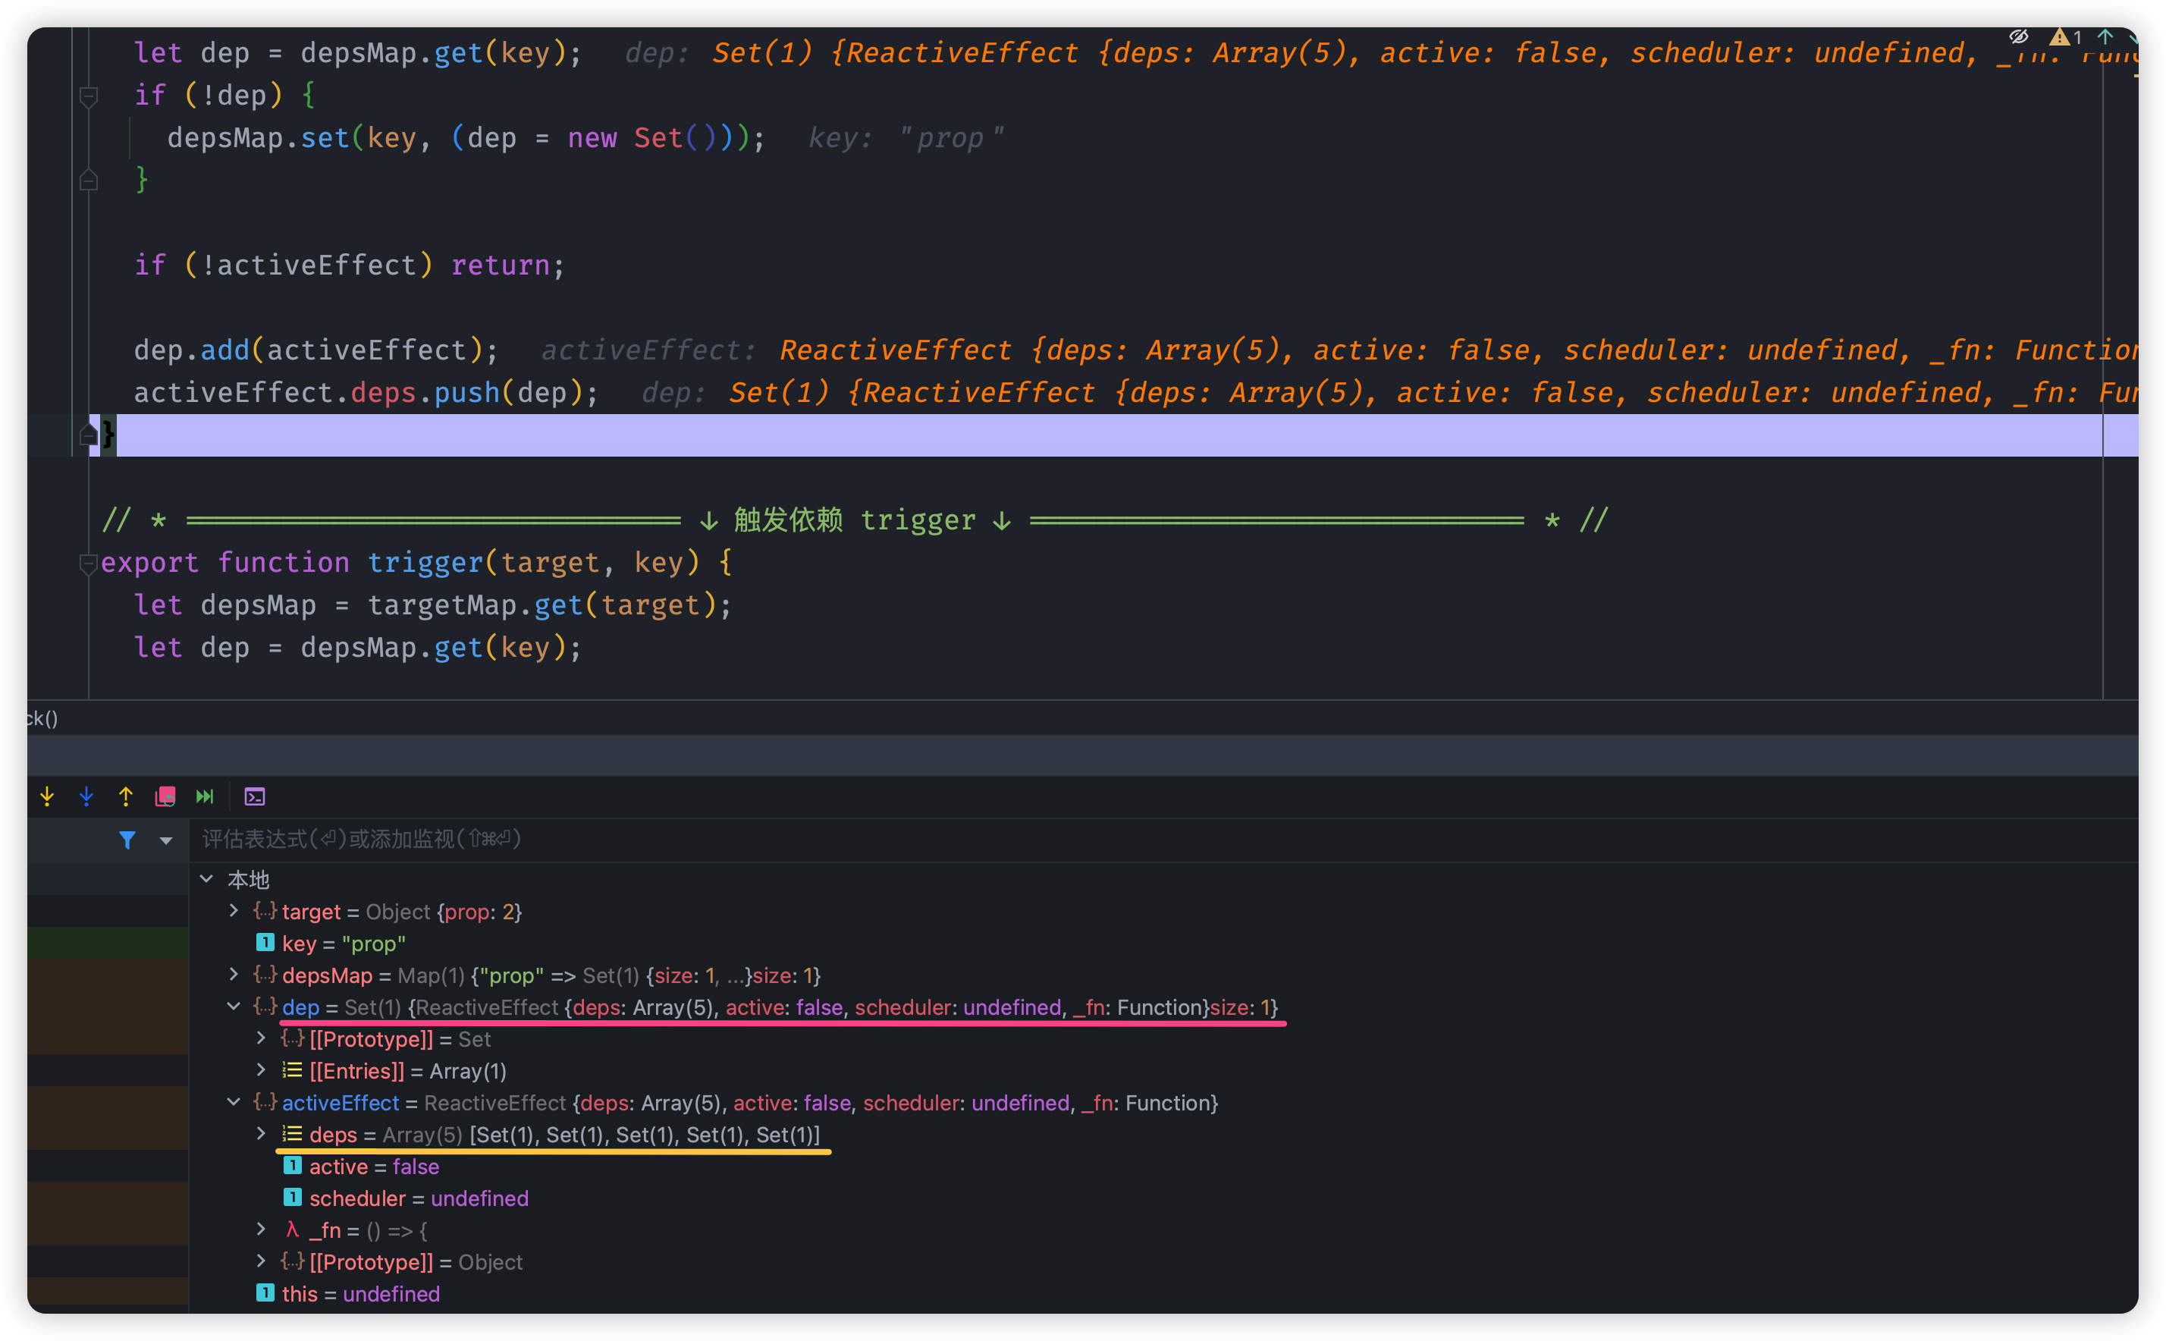Click the green Run to Cursor icon

[x=205, y=796]
